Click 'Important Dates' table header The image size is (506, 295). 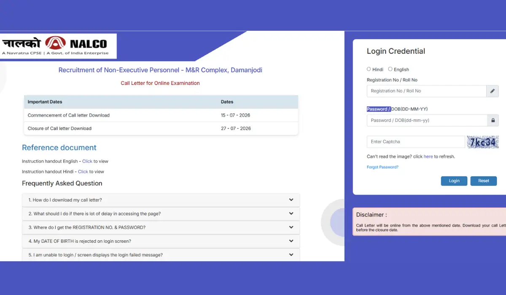click(x=45, y=102)
